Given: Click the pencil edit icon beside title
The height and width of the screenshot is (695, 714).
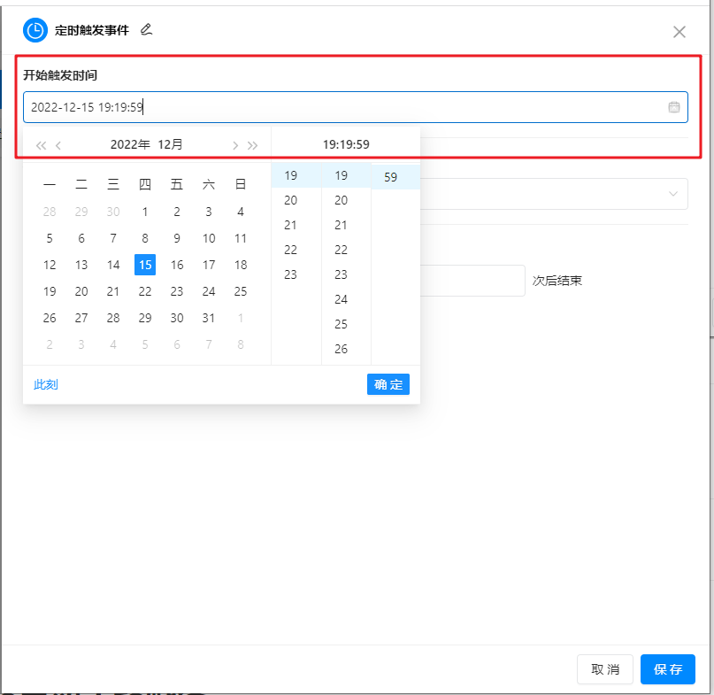Looking at the screenshot, I should [x=147, y=29].
